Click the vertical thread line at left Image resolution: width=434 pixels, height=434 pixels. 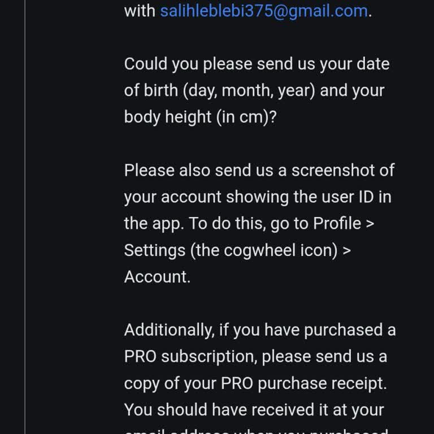[25, 226]
